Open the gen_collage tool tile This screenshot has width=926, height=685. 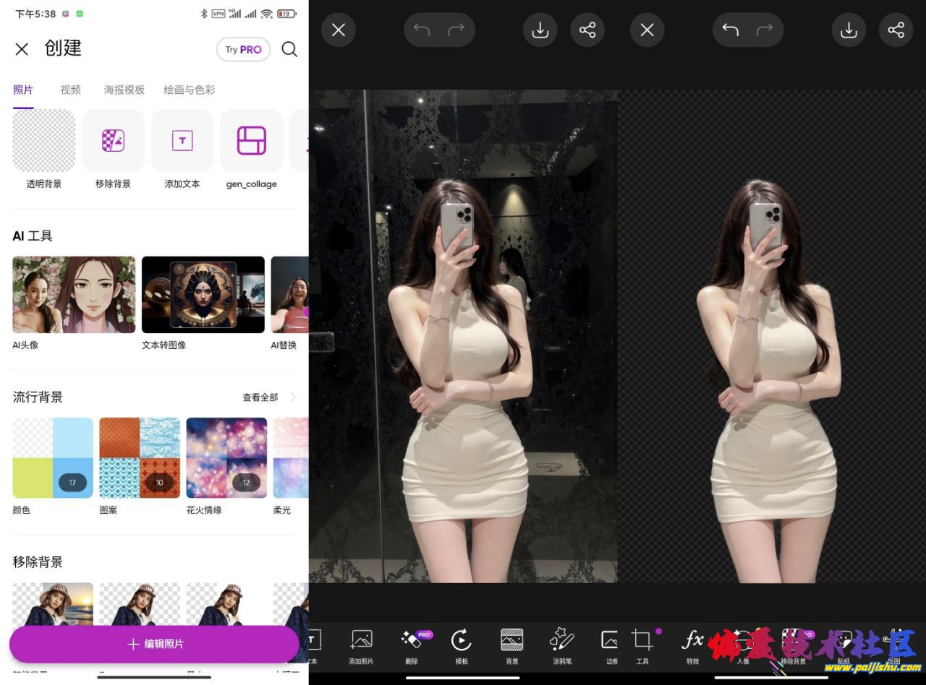click(251, 141)
